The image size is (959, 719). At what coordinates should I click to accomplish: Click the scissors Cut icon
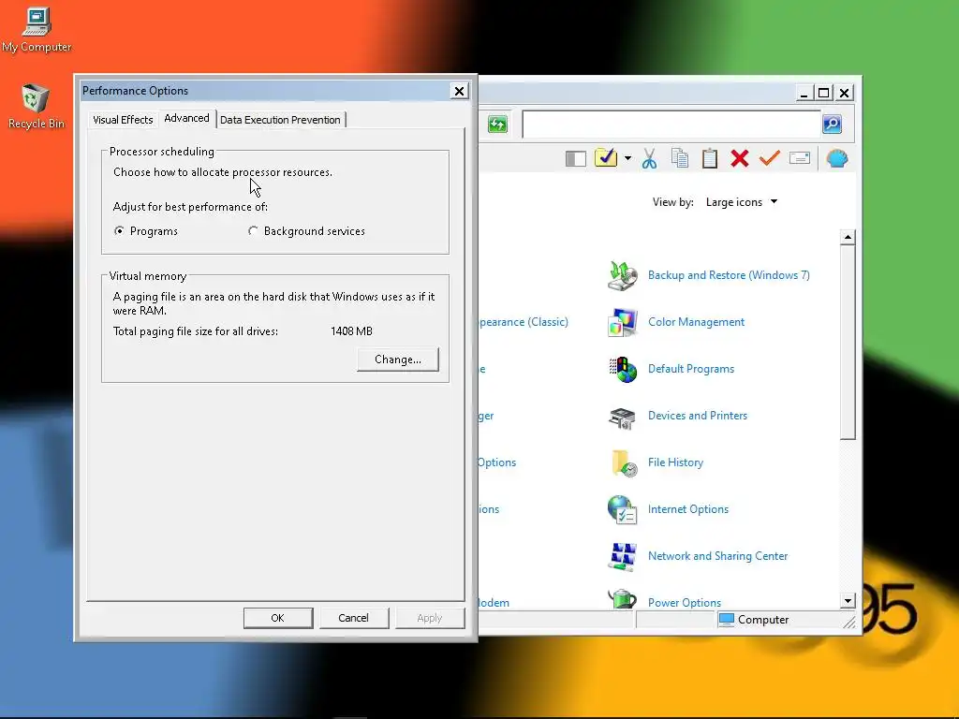click(x=650, y=158)
